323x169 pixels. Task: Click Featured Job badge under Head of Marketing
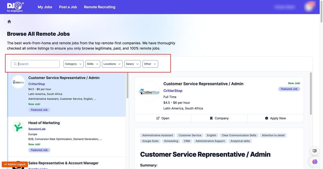[x=39, y=150]
